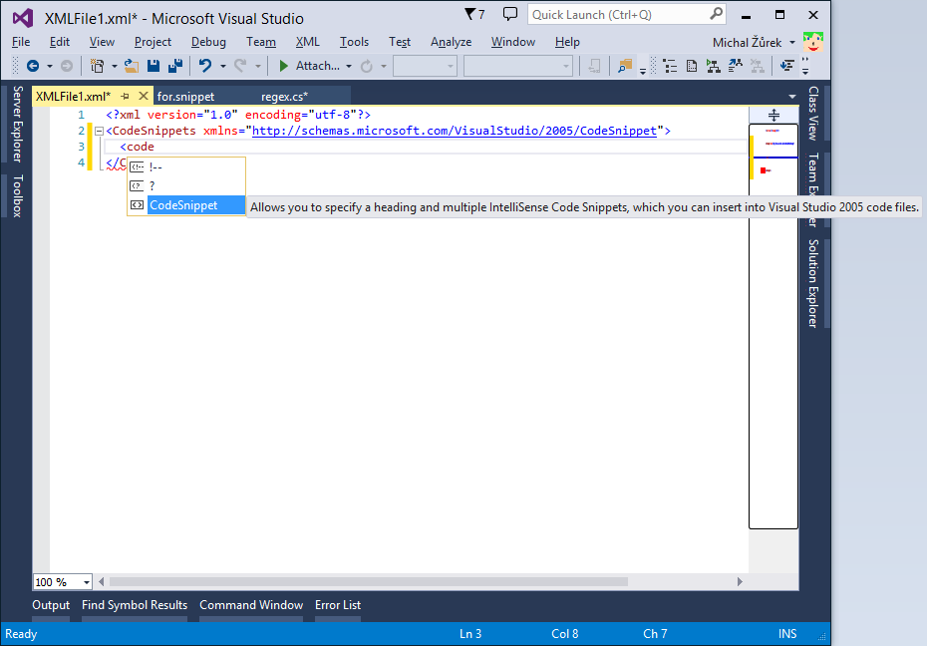Click the feedback smiley icon top right
Screen dimensions: 927x646
point(813,41)
